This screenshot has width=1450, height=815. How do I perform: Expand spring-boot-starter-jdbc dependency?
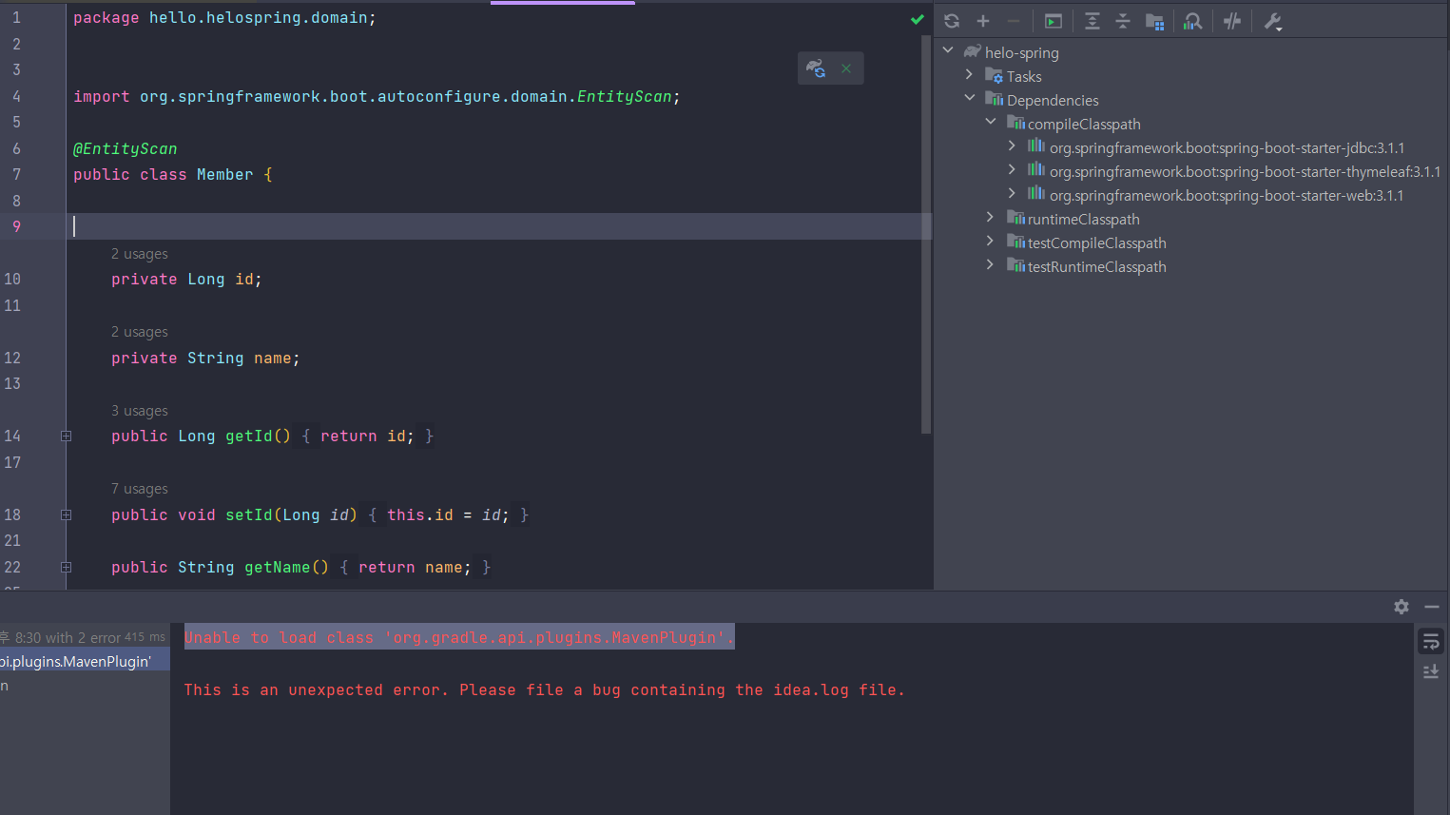[x=1012, y=146]
